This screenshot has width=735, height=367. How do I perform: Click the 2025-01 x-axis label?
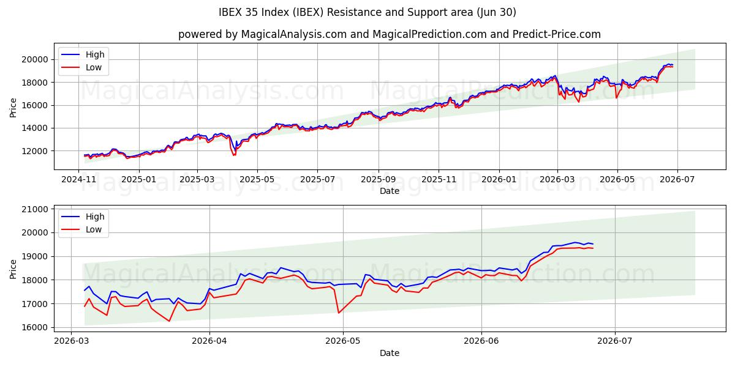pyautogui.click(x=138, y=179)
